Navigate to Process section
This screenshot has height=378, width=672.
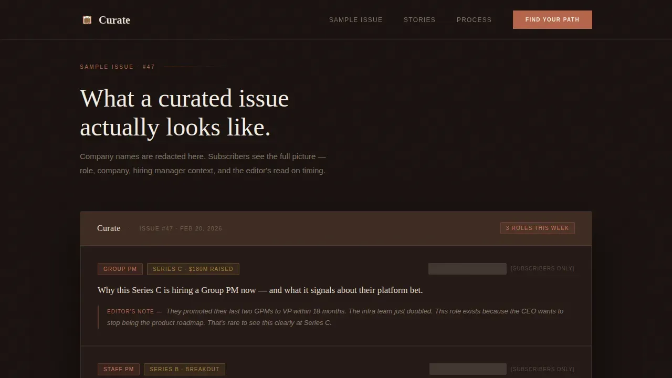[x=474, y=20]
